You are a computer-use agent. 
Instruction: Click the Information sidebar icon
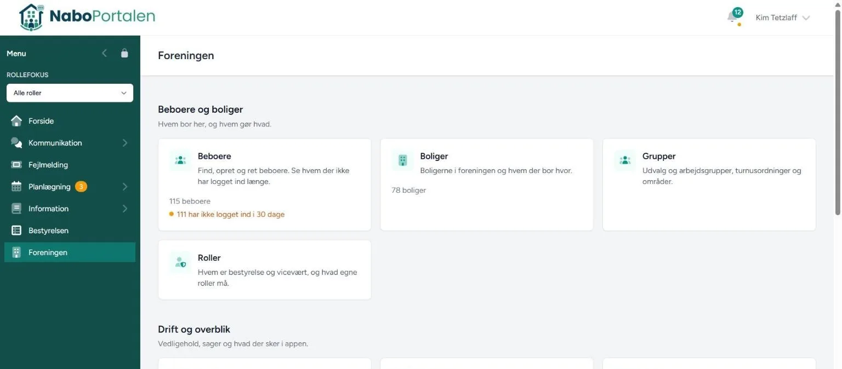(16, 209)
